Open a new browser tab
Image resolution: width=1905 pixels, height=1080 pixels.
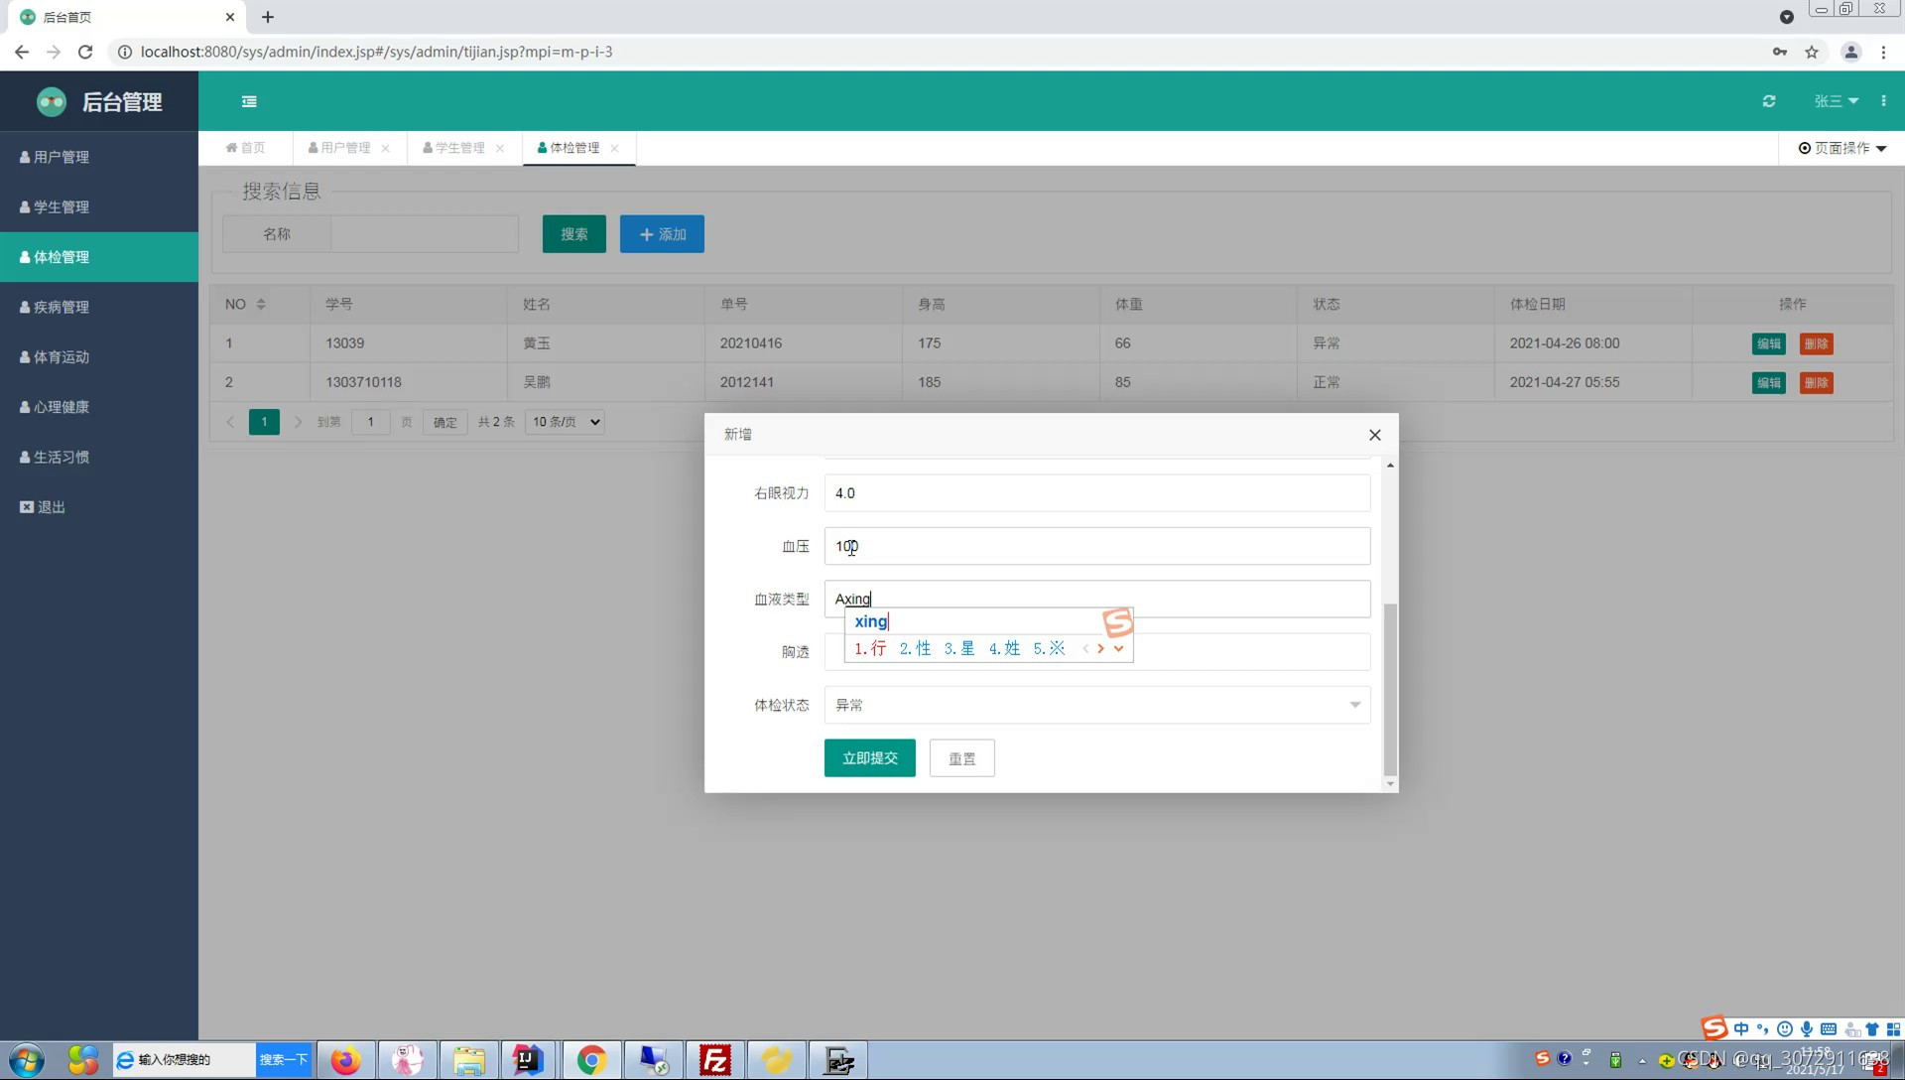pos(268,17)
